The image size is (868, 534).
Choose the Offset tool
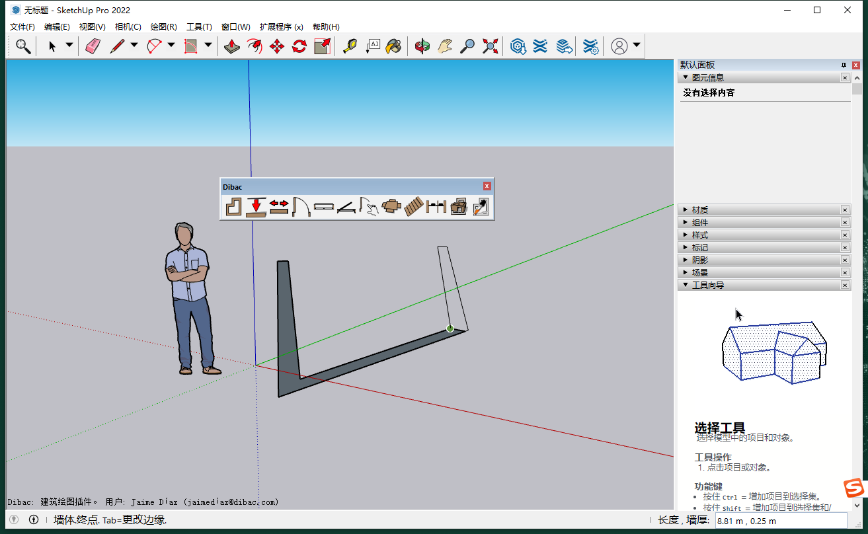tap(254, 46)
